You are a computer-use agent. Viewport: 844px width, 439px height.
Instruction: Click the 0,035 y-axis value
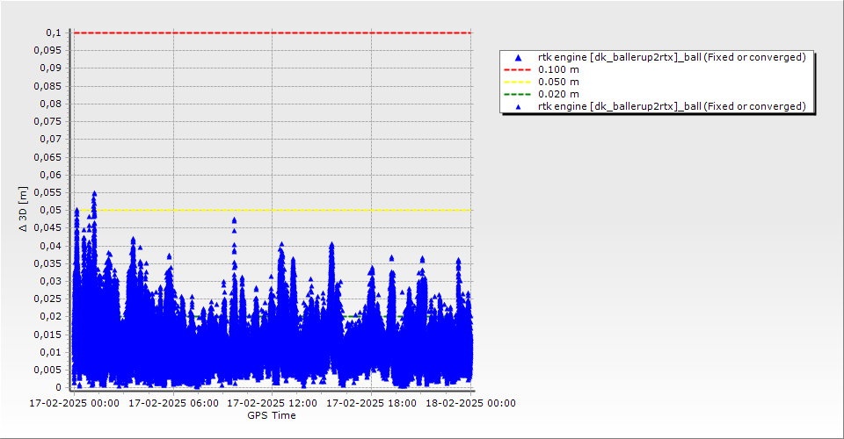coord(47,263)
